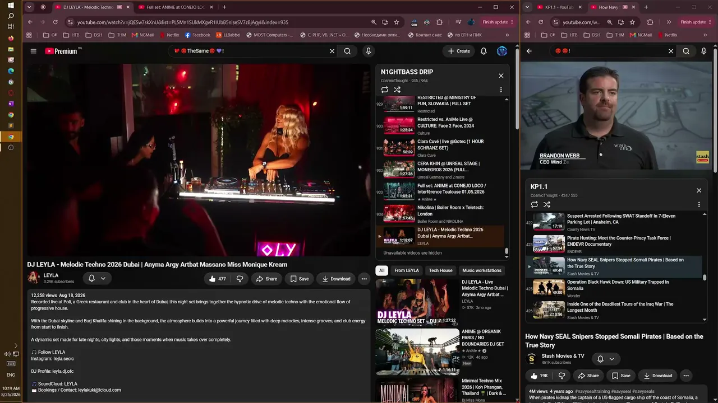
Task: Like the DJ LEYLA video
Action: point(217,279)
